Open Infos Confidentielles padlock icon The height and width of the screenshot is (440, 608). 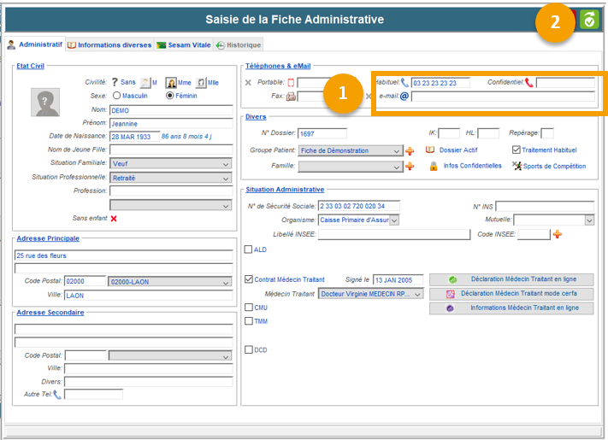pyautogui.click(x=434, y=166)
